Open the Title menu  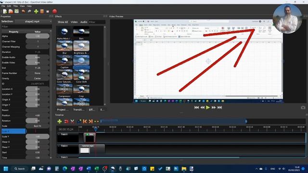point(15,6)
